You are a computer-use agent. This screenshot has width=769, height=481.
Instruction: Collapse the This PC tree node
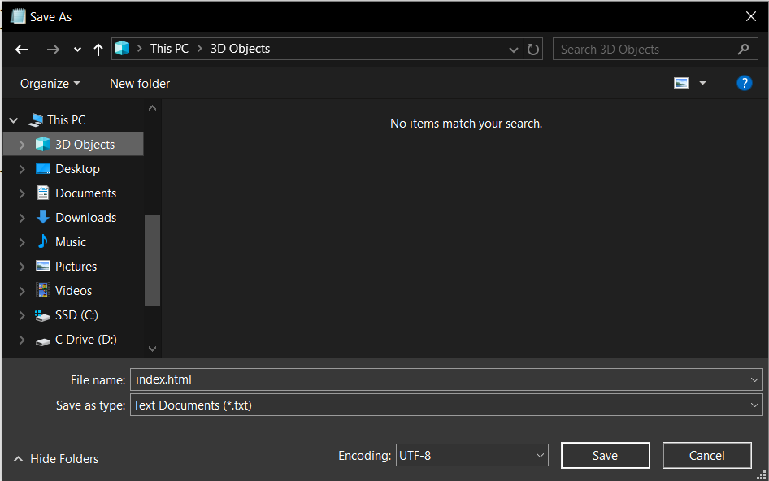(13, 119)
